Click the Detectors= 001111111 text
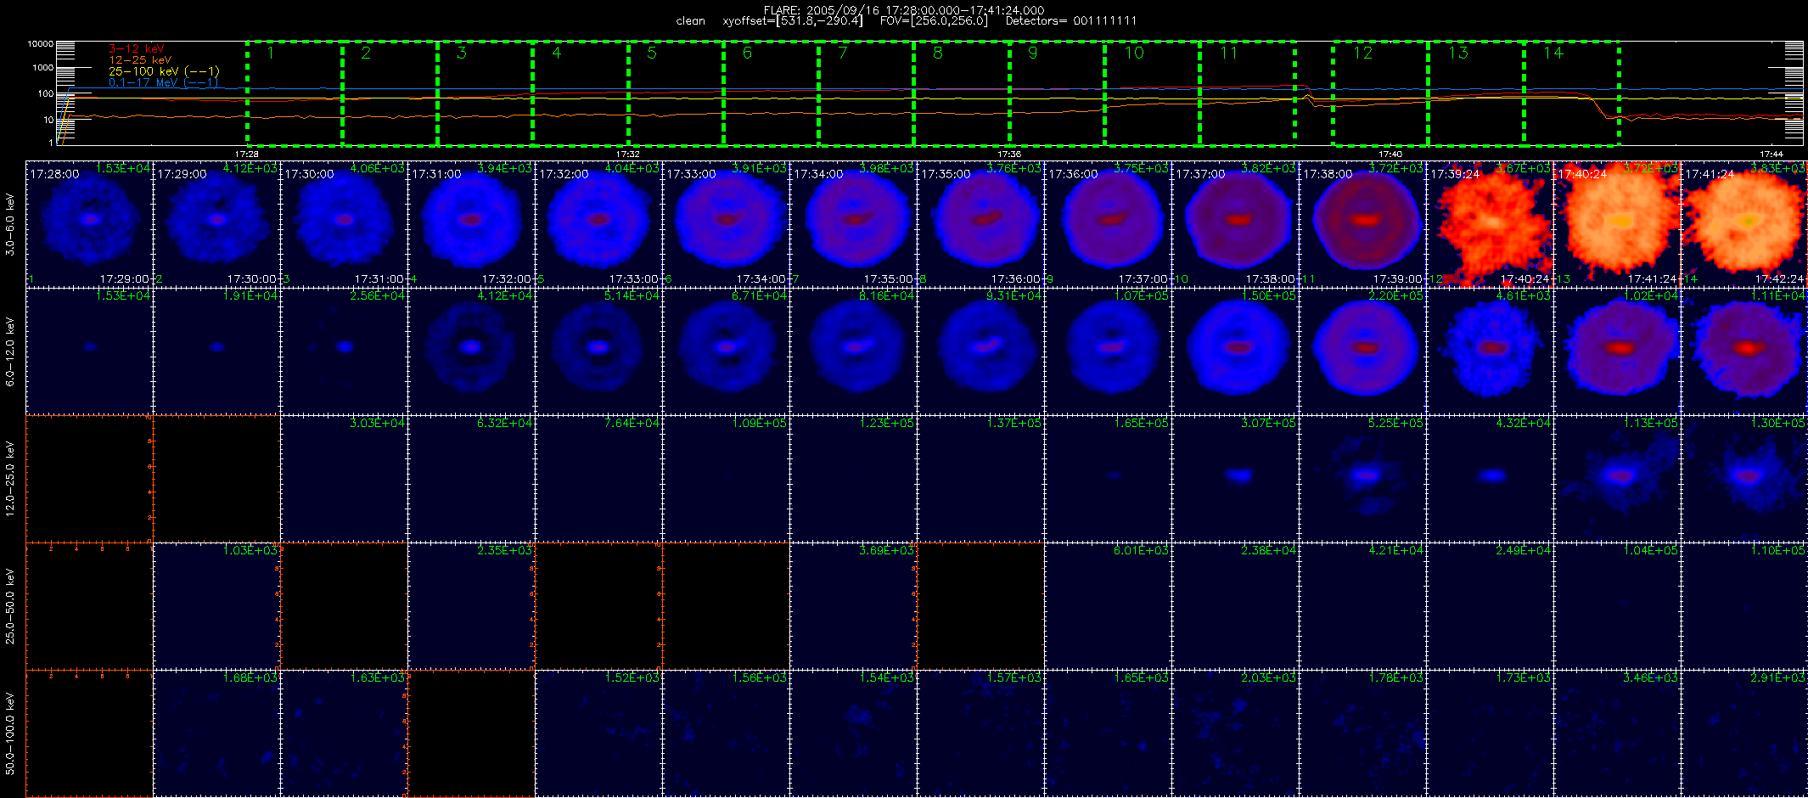 [x=1071, y=21]
